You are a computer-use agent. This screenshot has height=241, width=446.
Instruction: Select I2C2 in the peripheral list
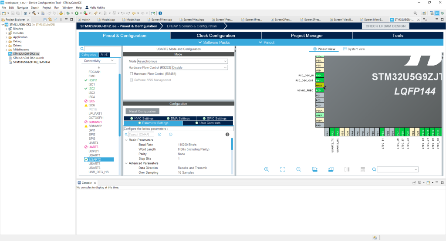pos(91,89)
